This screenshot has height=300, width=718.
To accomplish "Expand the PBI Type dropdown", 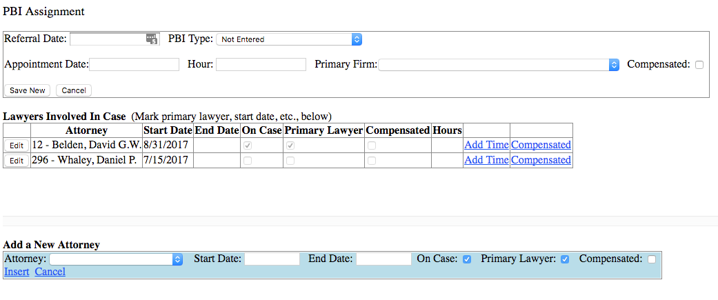I will coord(288,39).
